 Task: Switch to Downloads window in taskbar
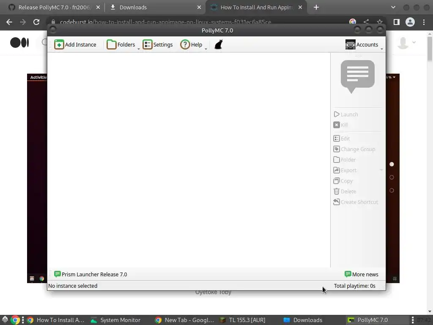pyautogui.click(x=303, y=320)
